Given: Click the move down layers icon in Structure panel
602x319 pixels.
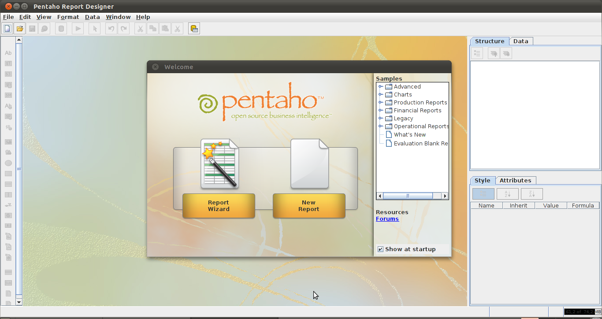Looking at the screenshot, I should click(x=506, y=53).
